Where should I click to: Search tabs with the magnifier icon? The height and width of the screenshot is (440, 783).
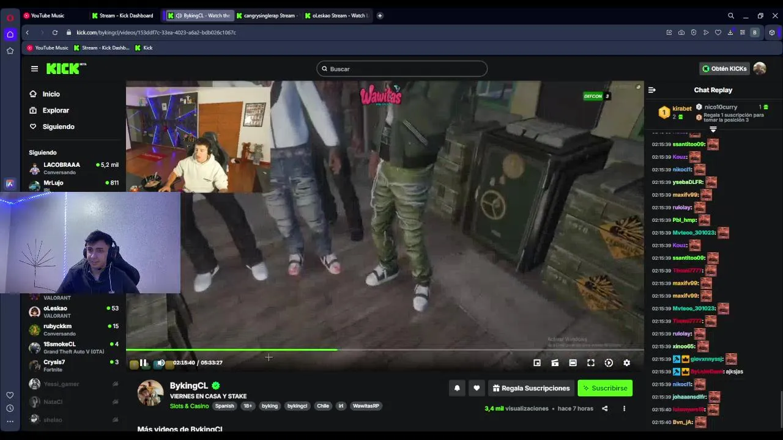point(731,16)
